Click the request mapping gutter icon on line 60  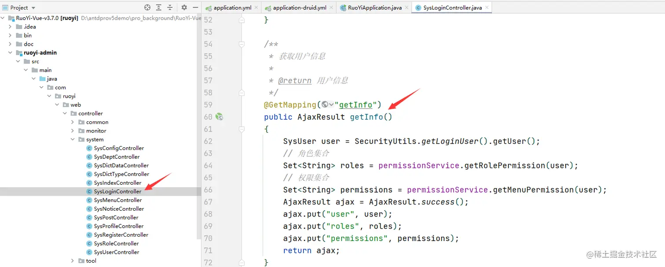pos(219,117)
